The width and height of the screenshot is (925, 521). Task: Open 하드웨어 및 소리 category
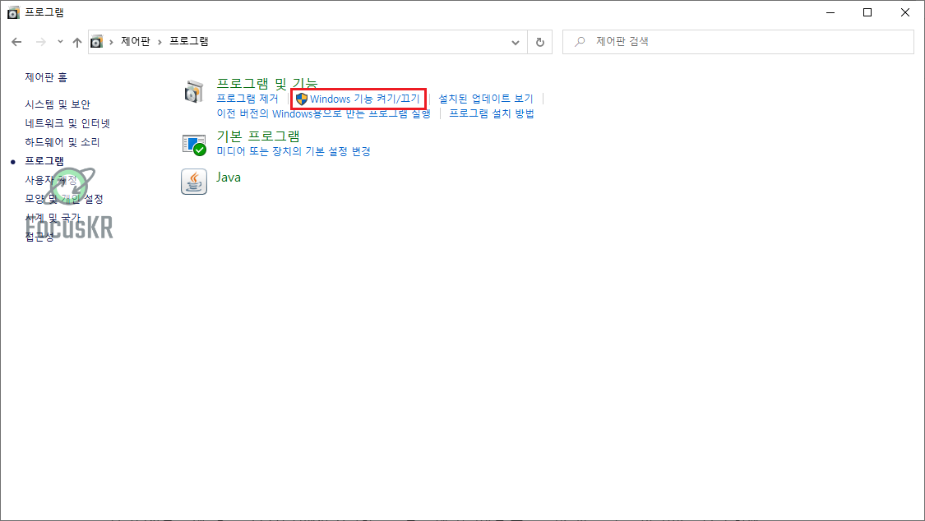coord(62,142)
